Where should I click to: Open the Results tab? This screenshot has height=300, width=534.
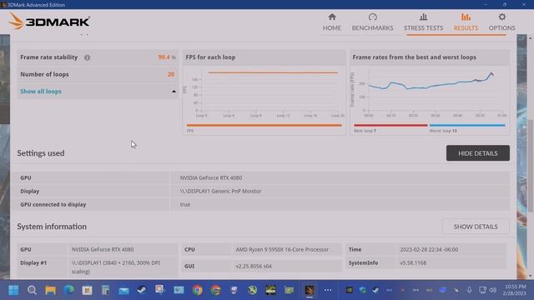[x=466, y=22]
